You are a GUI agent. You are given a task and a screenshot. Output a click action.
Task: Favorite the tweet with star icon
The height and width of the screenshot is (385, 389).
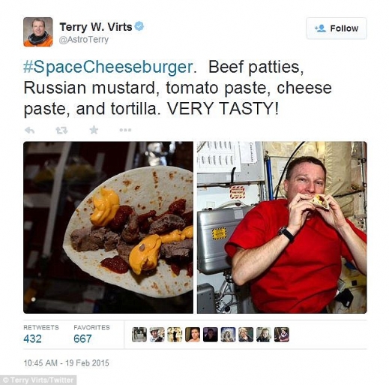94,130
